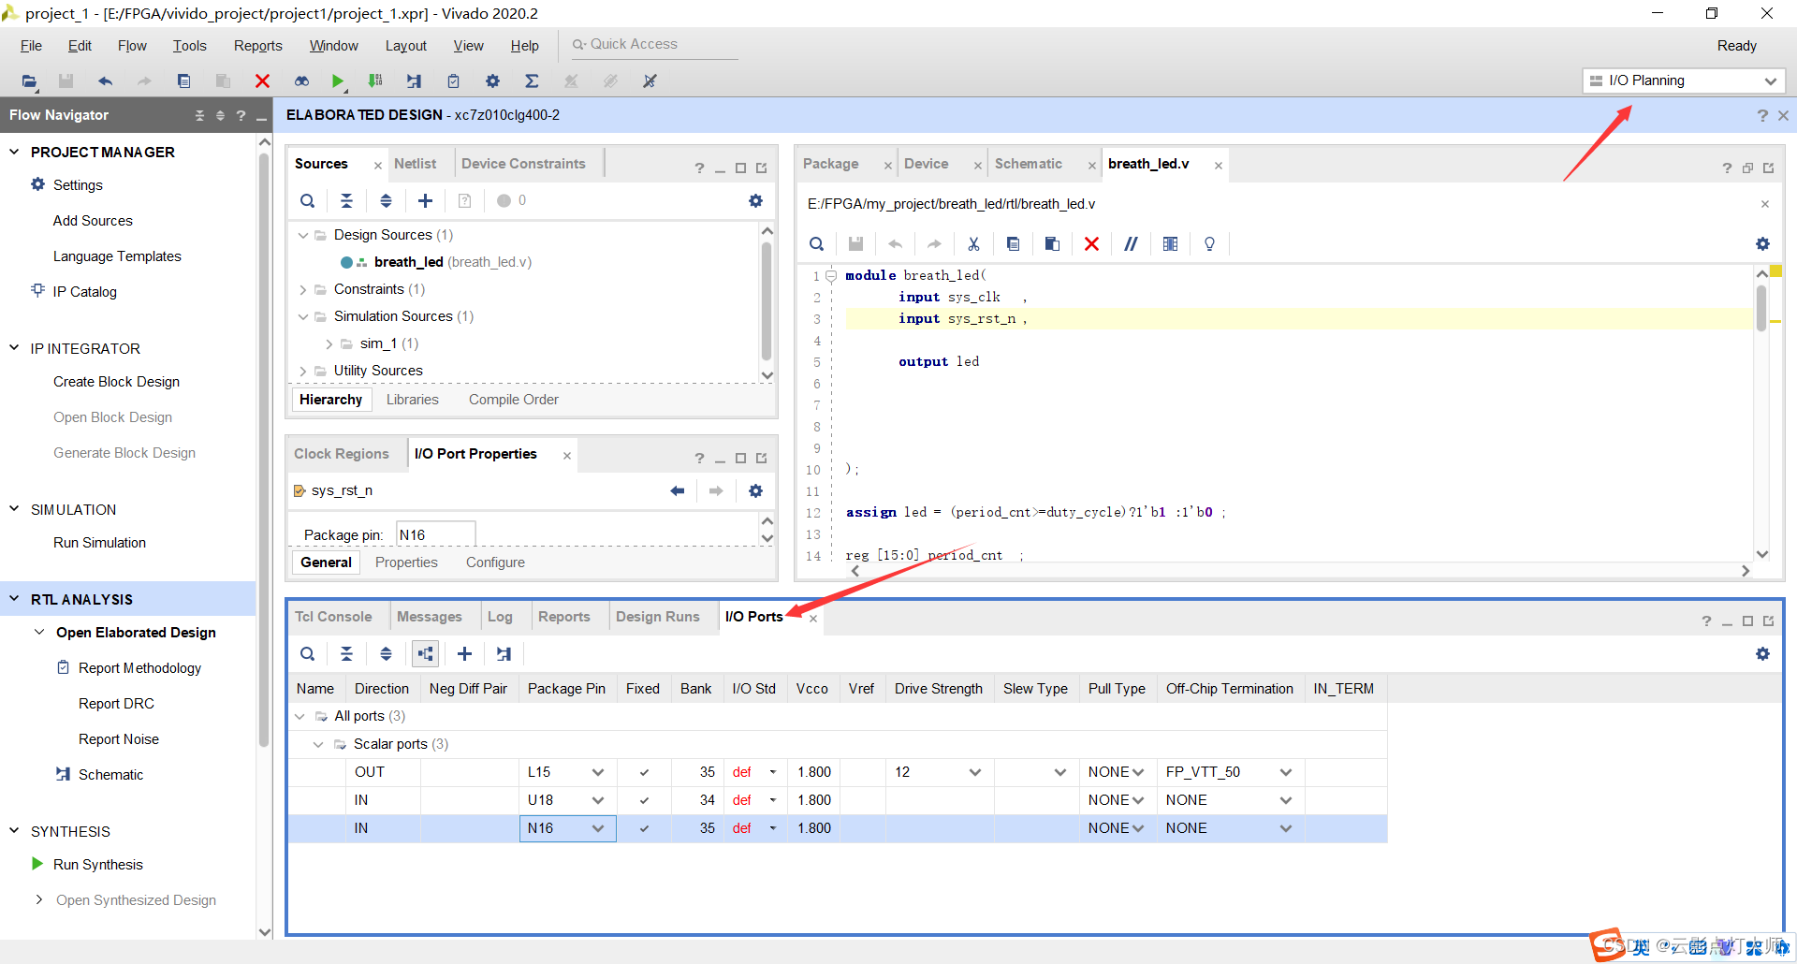1797x964 pixels.
Task: Open Sources panel settings gear
Action: pyautogui.click(x=756, y=200)
